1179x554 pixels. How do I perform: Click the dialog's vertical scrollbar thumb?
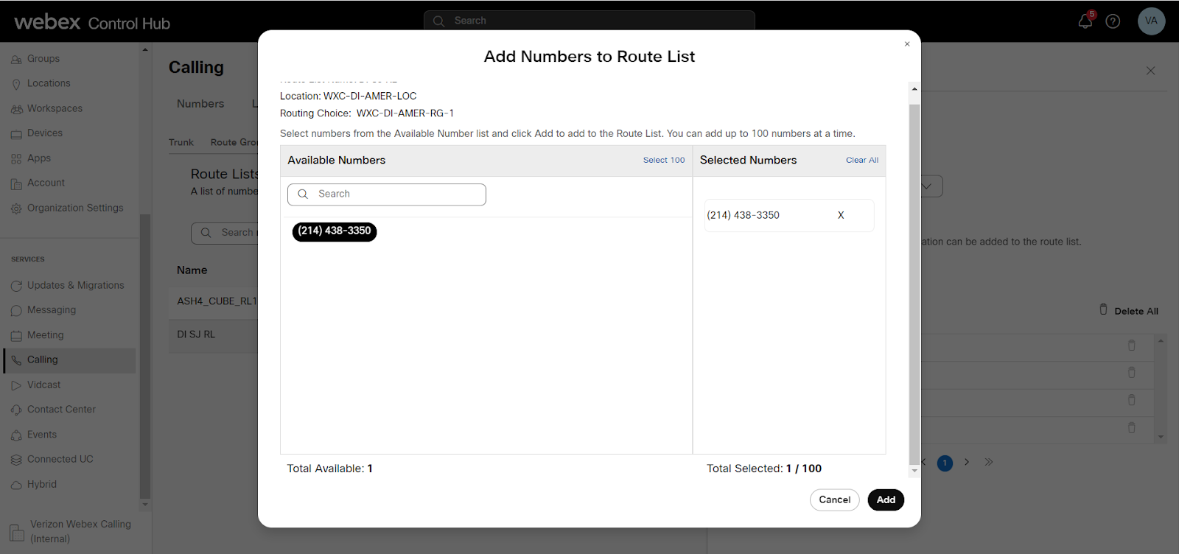pos(914,284)
